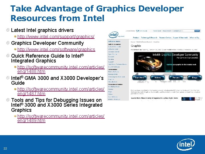The image size is (205, 154).
Task: Click 'Learn More About Intel Integrated Graphics' text
Action: pyautogui.click(x=154, y=98)
